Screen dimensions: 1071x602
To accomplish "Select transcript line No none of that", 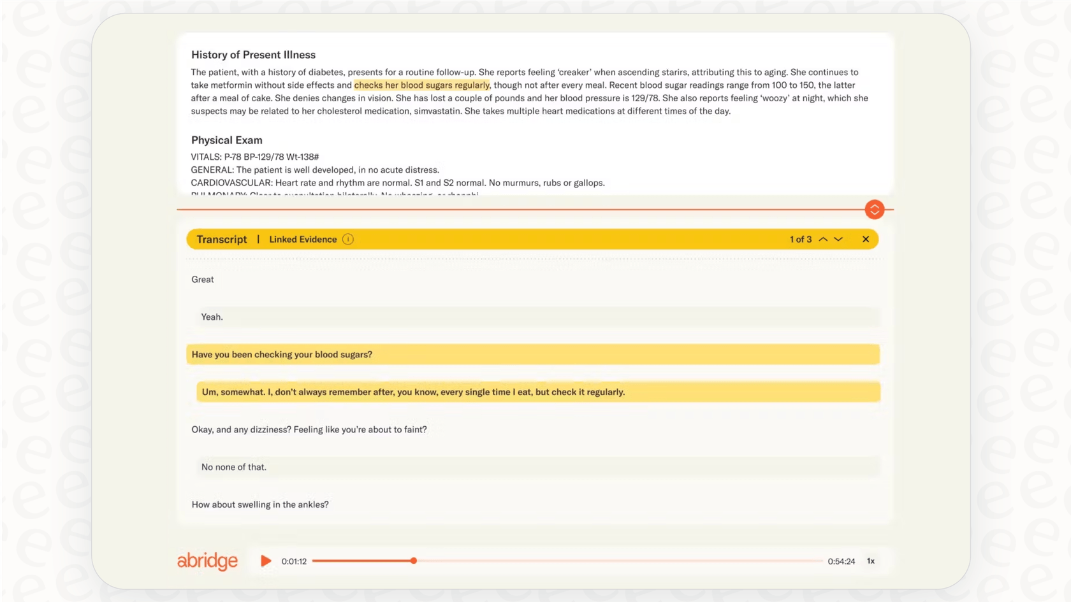I will [233, 466].
